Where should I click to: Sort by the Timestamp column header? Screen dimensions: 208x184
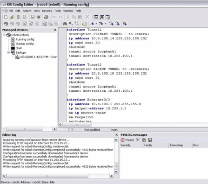click(180, 145)
